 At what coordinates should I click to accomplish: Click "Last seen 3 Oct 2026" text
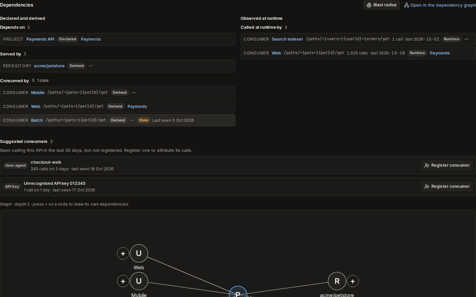click(173, 120)
